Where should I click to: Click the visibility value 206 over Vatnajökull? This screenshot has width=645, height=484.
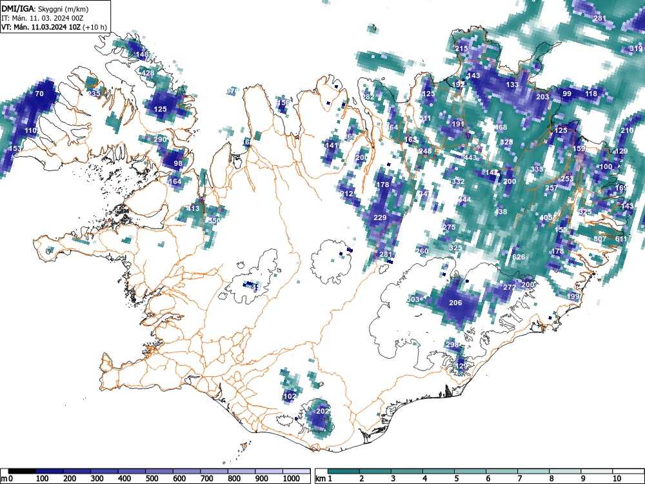(455, 303)
